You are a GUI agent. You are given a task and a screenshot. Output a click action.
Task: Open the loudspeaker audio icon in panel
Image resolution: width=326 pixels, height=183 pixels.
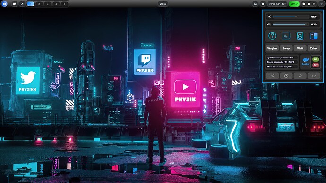[300, 36]
